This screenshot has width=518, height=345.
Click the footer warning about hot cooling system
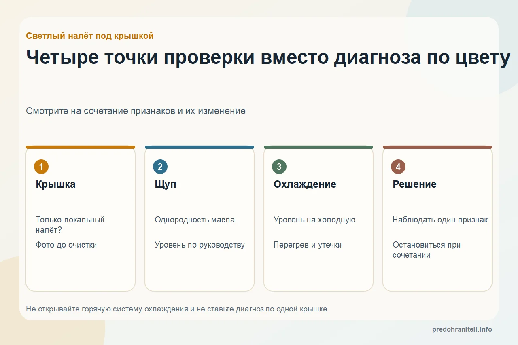coord(176,309)
